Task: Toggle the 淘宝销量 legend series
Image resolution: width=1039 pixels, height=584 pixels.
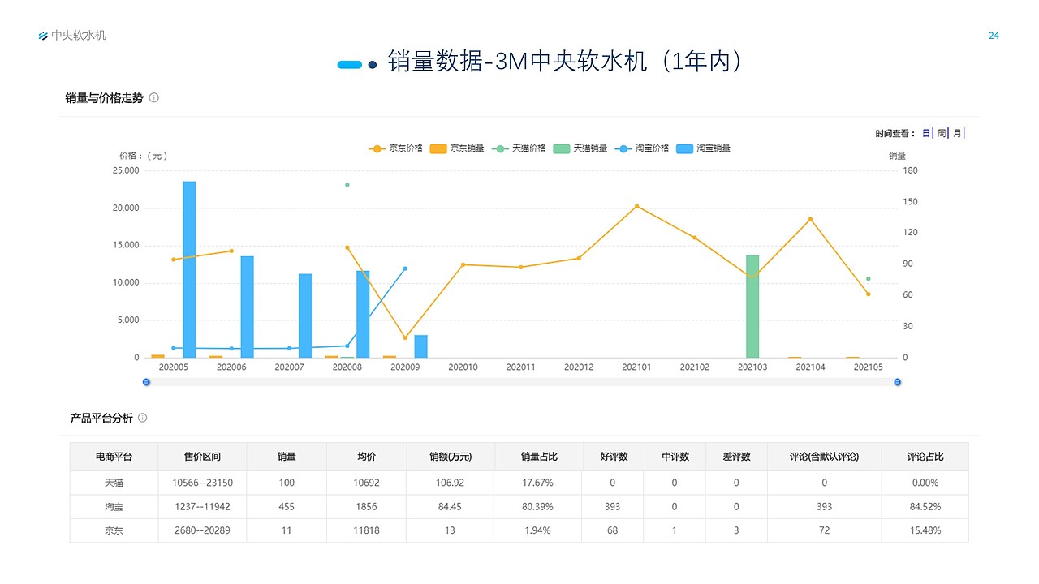Action: pos(703,148)
